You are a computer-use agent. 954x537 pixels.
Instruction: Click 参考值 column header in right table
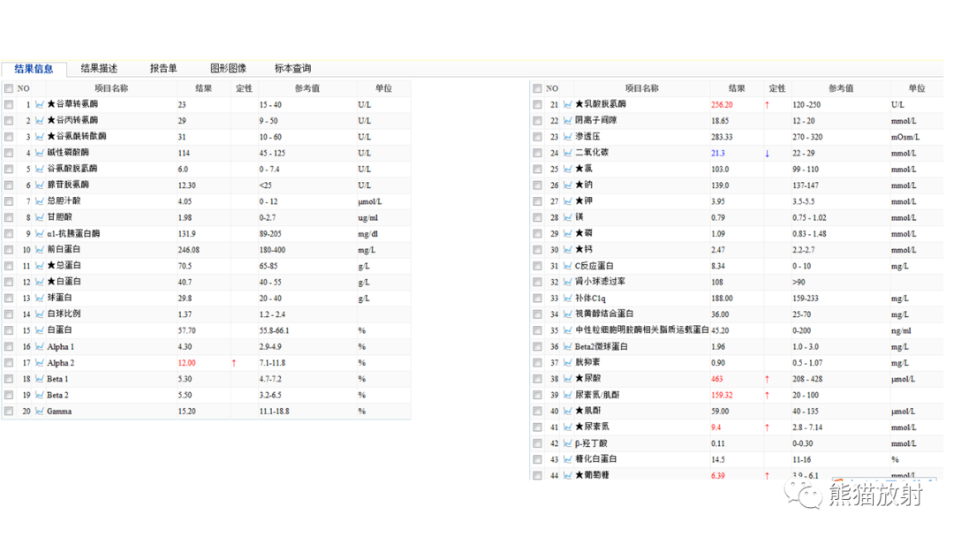pyautogui.click(x=840, y=88)
